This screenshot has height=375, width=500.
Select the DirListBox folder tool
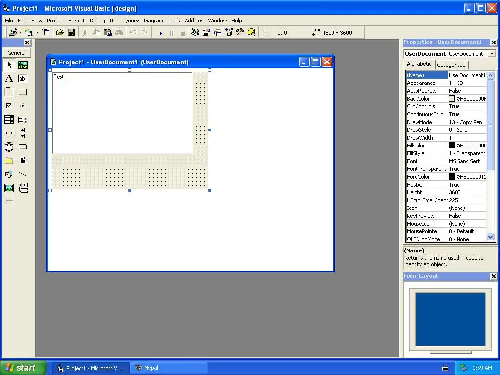9,160
